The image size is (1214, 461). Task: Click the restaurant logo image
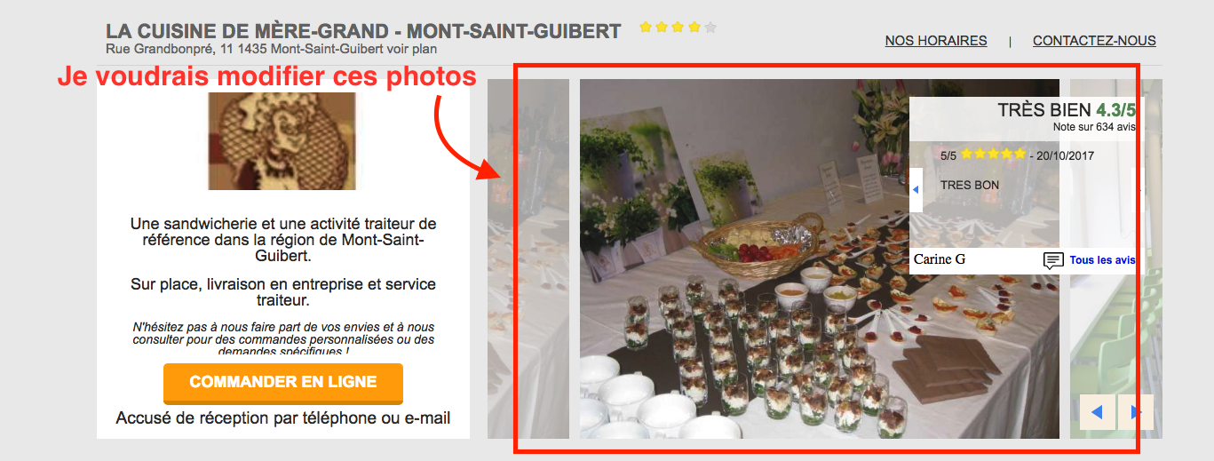[x=282, y=141]
